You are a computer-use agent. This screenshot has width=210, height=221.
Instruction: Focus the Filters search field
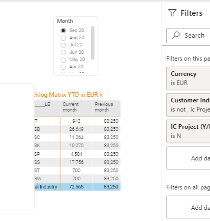pos(188,36)
